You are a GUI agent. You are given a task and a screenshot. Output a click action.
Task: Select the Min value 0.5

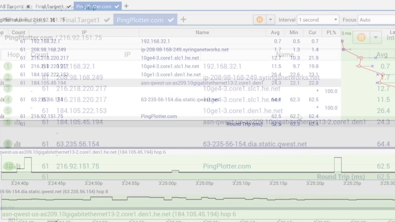click(x=296, y=41)
